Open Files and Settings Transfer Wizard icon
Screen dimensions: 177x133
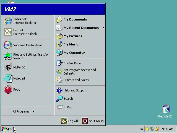(8, 56)
